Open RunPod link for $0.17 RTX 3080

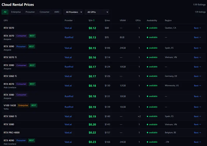coord(69,67)
